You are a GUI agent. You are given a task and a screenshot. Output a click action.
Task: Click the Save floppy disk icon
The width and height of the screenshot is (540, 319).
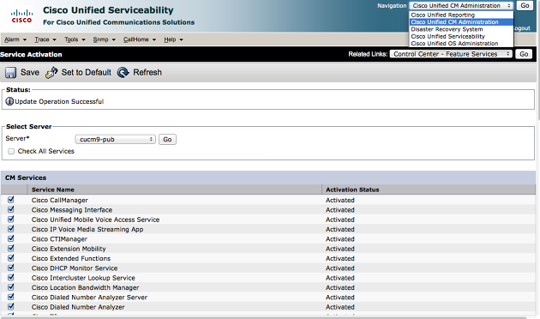click(x=10, y=73)
